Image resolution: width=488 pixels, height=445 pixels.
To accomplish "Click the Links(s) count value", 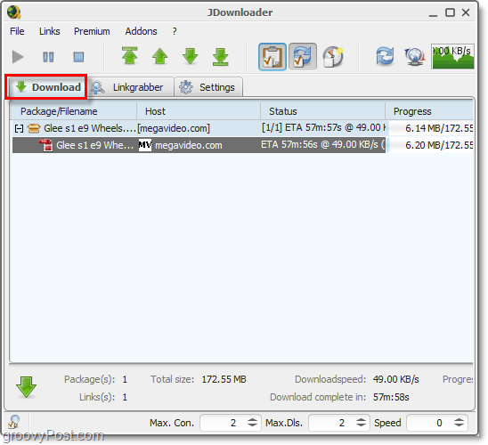I will [125, 397].
